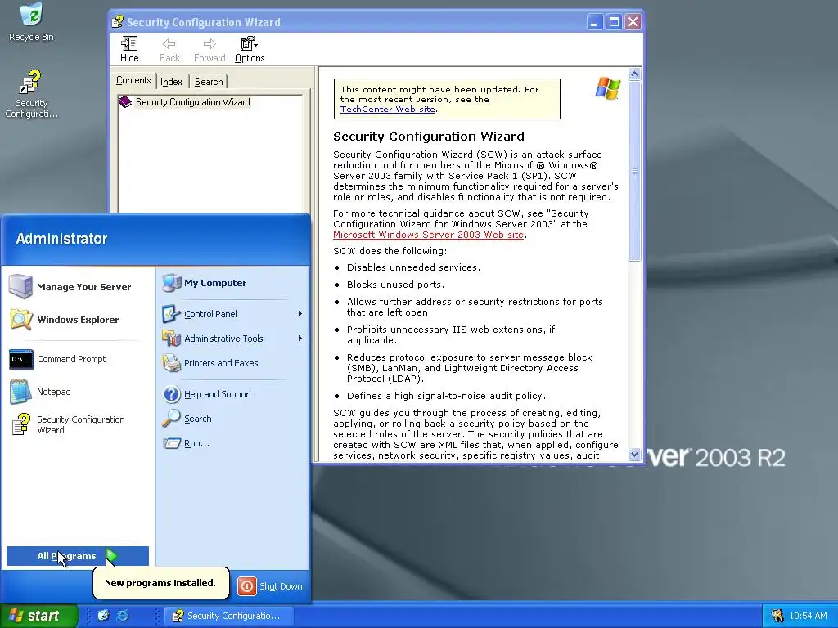Select the purple book icon in Contents tree
838x628 pixels.
click(x=125, y=102)
